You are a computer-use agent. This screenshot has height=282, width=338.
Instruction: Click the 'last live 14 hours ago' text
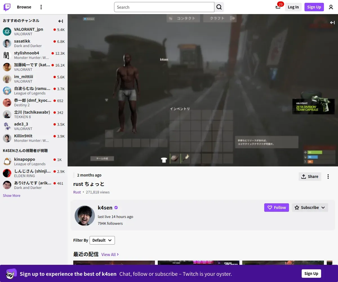115,217
